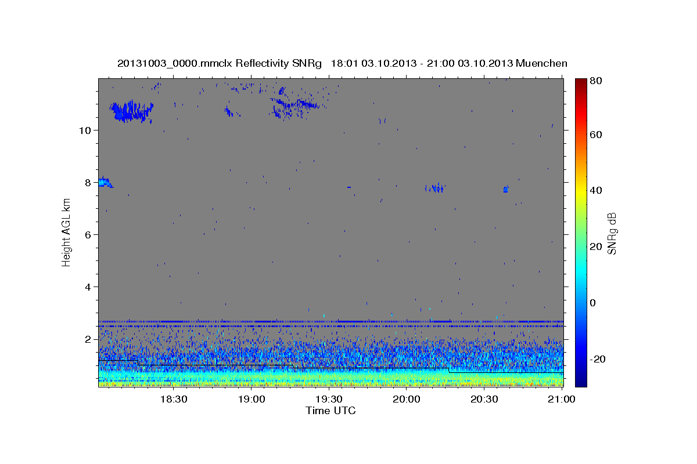This screenshot has height=464, width=697.
Task: Click the dark red top of the colorbar
Action: click(581, 82)
